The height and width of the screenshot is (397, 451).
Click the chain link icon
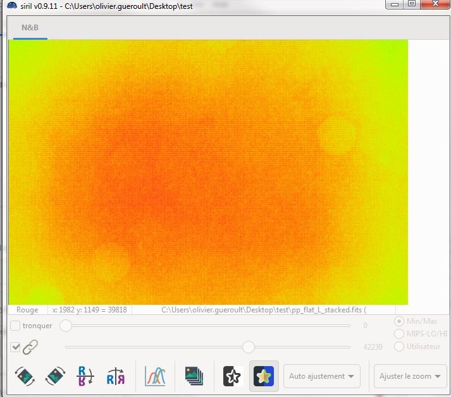[30, 347]
